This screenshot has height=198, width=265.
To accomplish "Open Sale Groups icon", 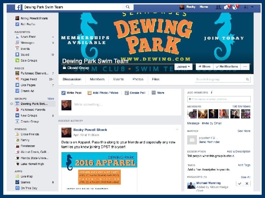I will 17,60.
